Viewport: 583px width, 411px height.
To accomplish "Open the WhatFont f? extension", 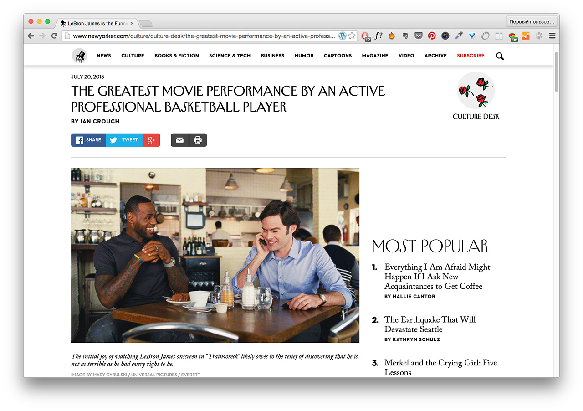I will point(378,36).
